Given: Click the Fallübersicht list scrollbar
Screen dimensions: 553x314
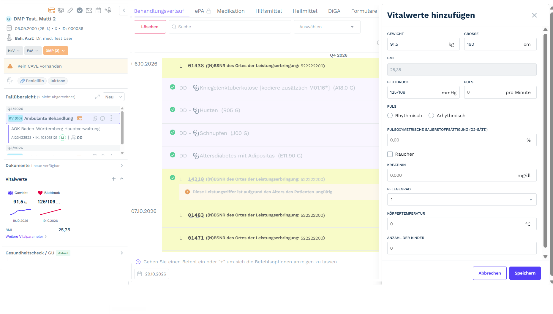Looking at the screenshot, I should pyautogui.click(x=122, y=127).
